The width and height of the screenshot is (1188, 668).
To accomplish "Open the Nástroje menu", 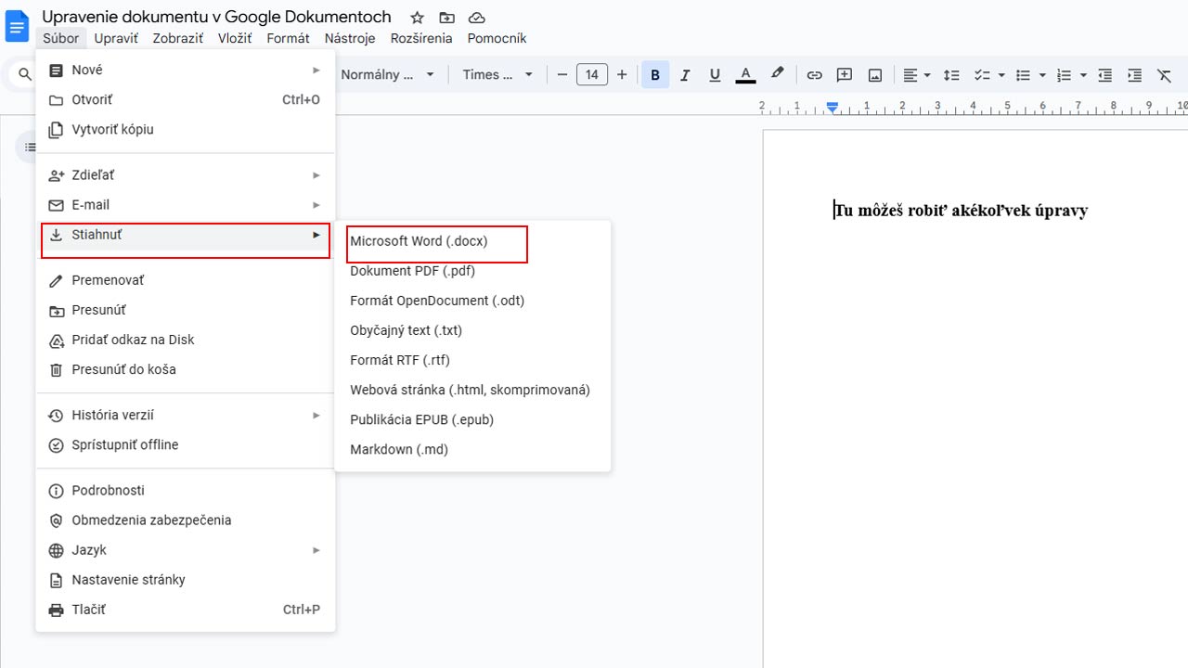I will click(350, 38).
